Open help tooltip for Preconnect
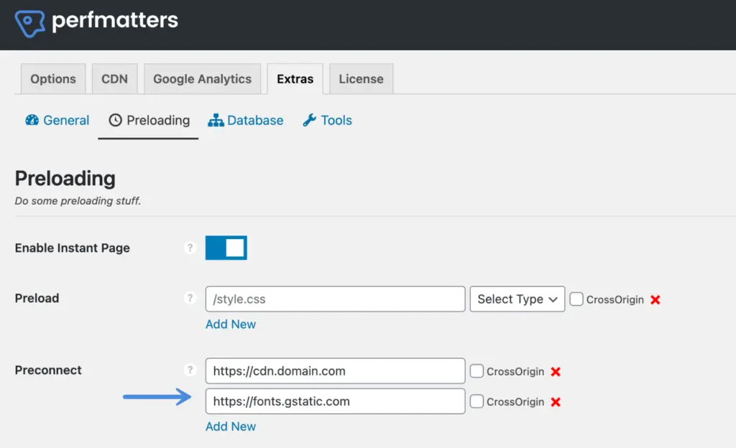Screen dimensions: 736x448 coord(190,370)
